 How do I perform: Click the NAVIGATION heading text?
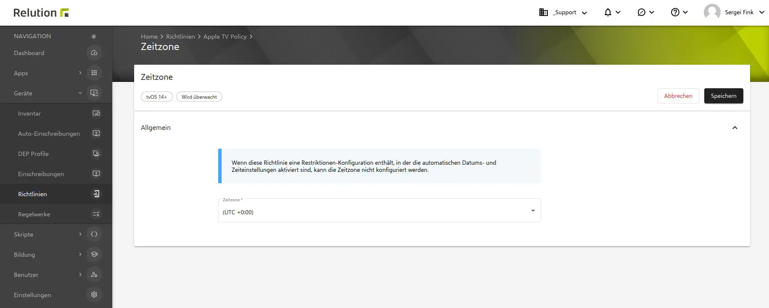pos(32,36)
